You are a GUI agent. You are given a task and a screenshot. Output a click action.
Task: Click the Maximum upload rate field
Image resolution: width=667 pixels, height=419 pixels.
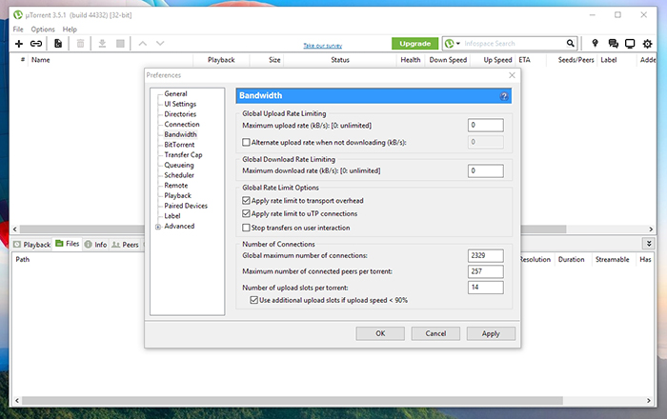click(x=485, y=125)
